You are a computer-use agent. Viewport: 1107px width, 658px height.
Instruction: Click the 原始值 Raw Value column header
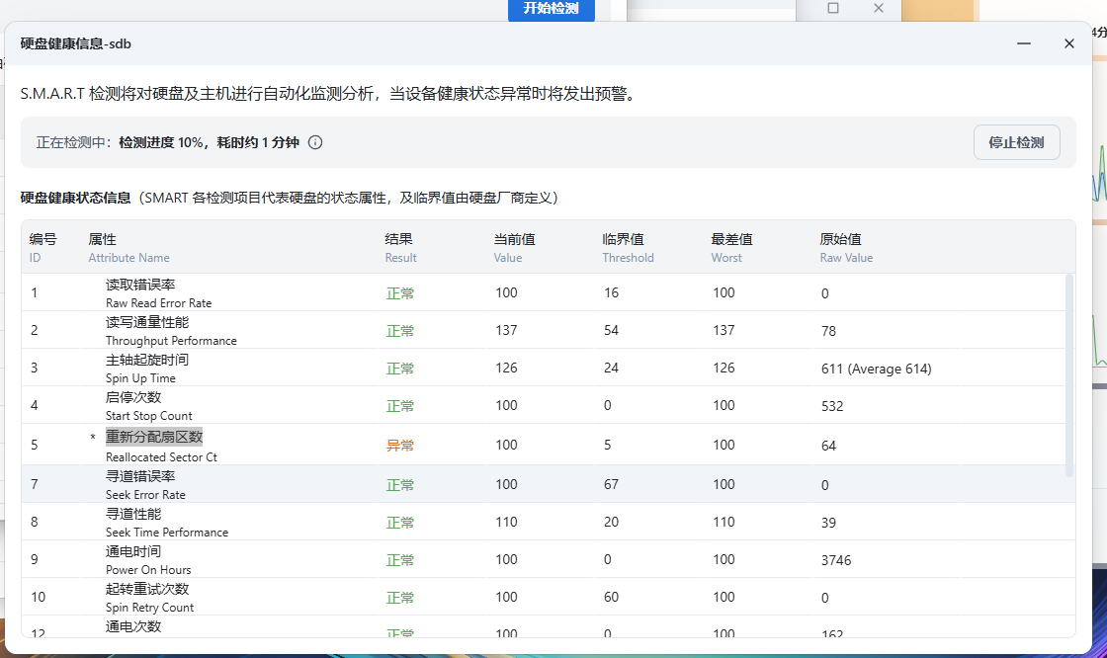(846, 247)
